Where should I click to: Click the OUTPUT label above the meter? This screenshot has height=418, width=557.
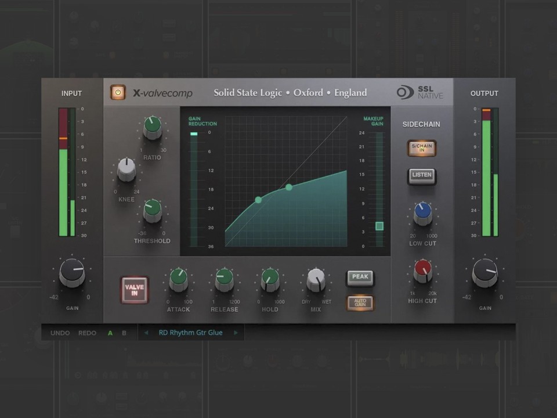(484, 93)
